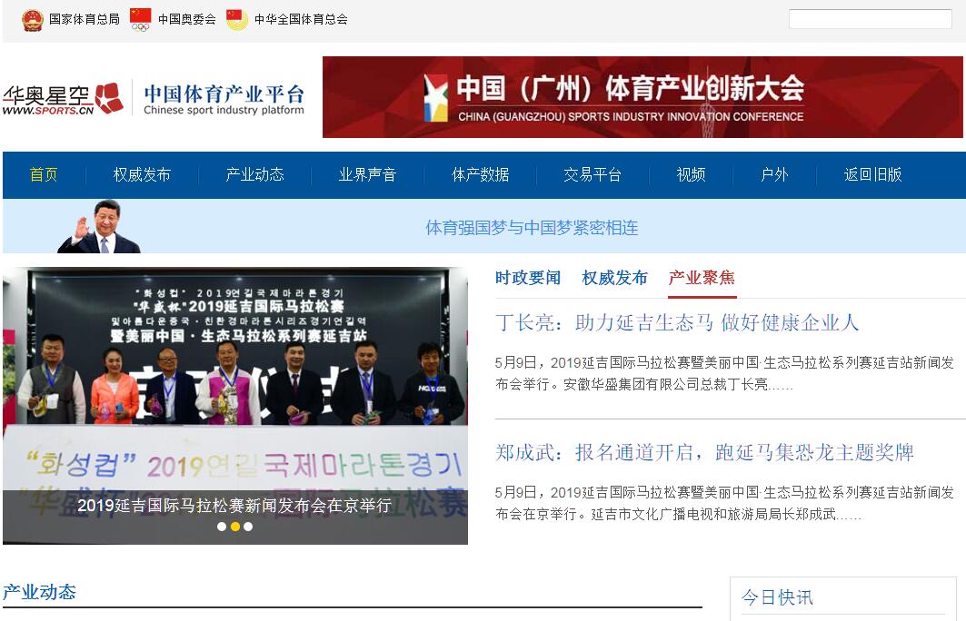Click the Guangzhou sports innovation conference banner

coord(642,97)
